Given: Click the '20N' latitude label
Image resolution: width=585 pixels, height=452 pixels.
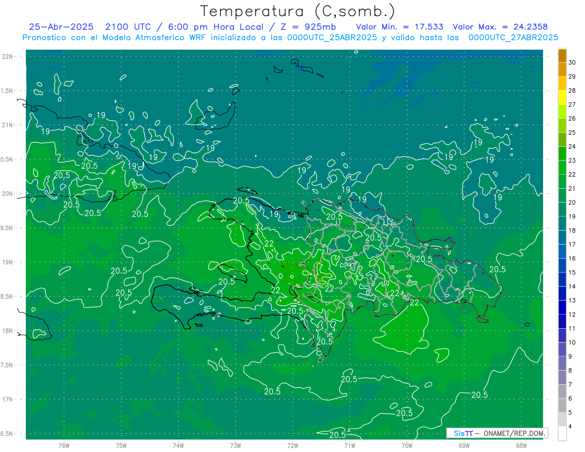Looking at the screenshot, I should (8, 194).
